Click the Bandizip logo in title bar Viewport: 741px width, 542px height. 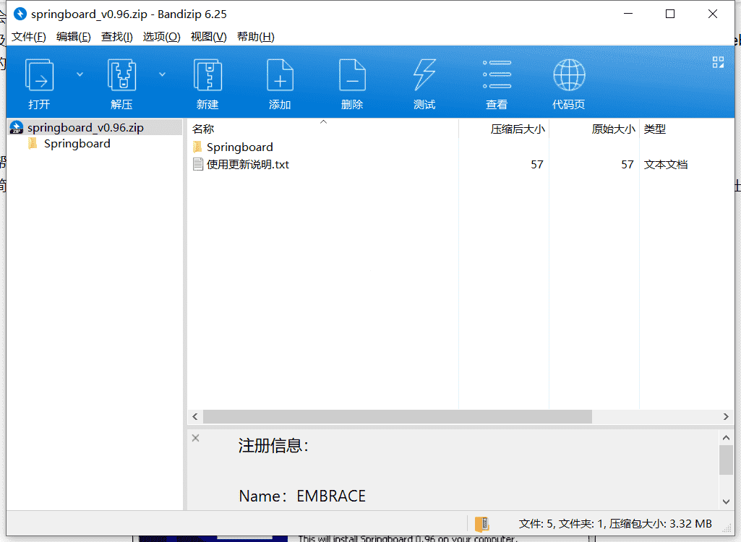[20, 14]
